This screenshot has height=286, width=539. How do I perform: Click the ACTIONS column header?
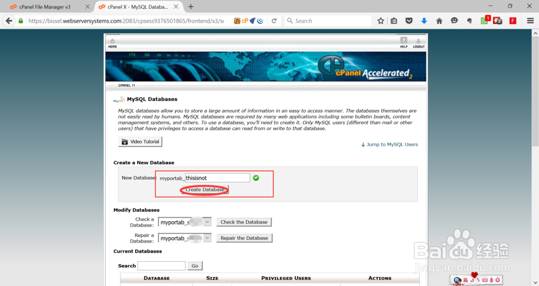click(x=380, y=278)
